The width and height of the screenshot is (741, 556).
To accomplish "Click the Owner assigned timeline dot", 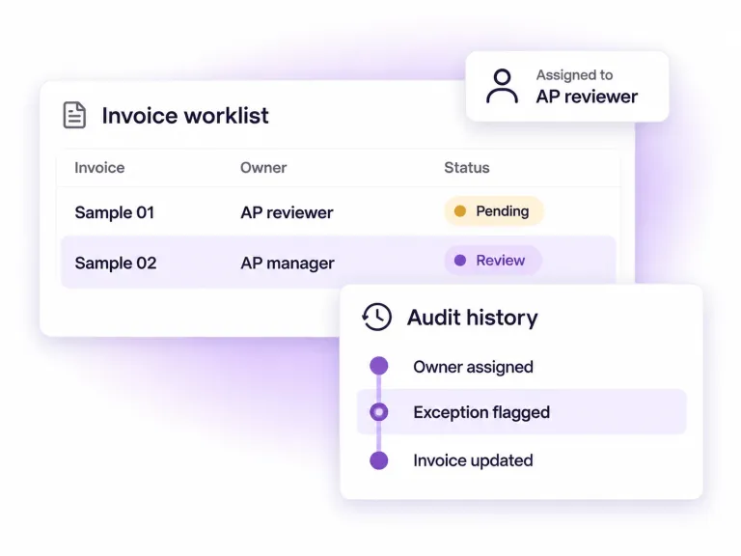I will 379,366.
